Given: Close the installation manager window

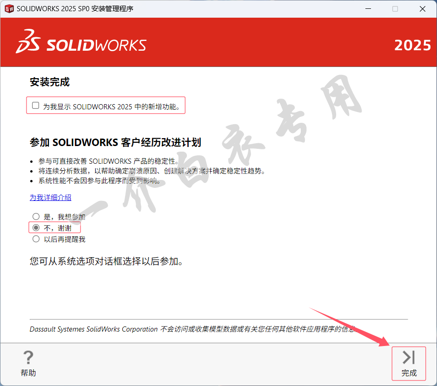Looking at the screenshot, I should pos(423,9).
